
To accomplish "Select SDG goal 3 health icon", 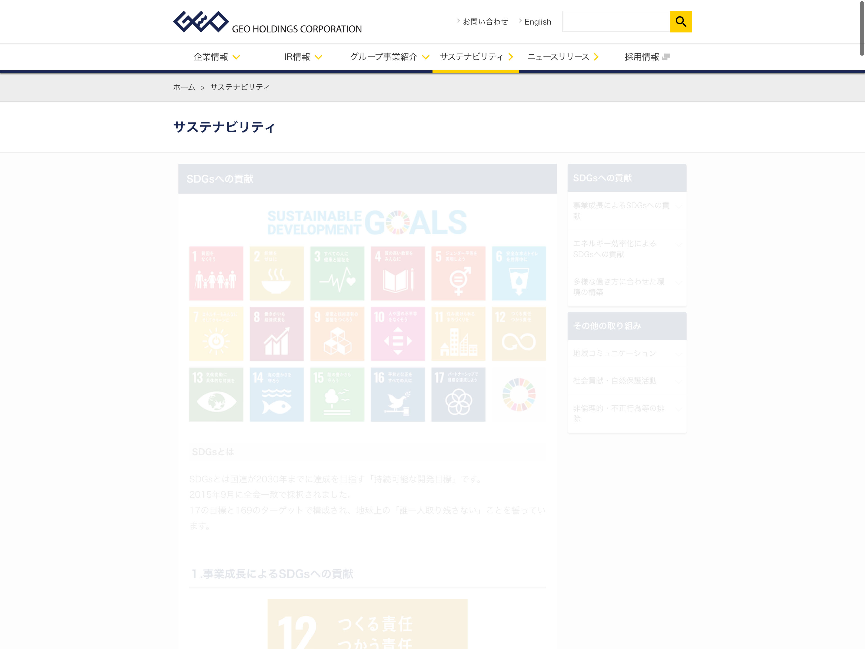I will (x=337, y=273).
